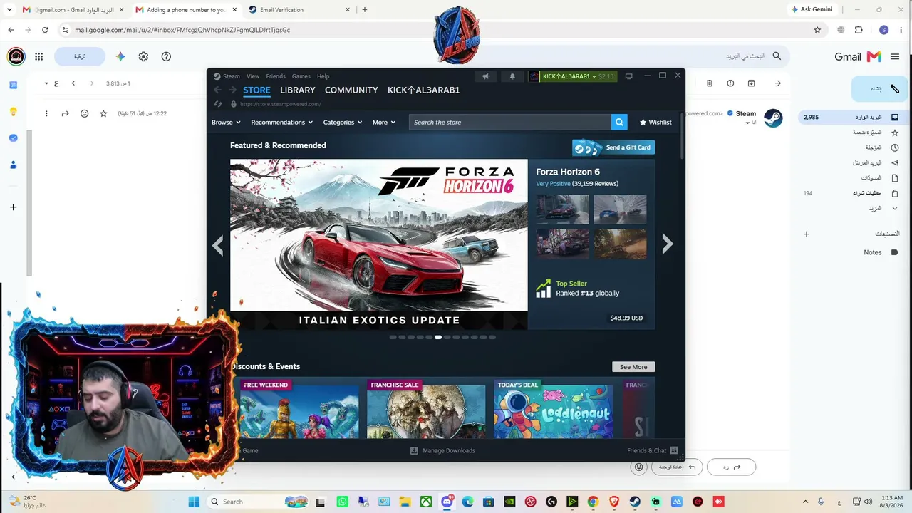Open the View menu in Steam

(253, 76)
